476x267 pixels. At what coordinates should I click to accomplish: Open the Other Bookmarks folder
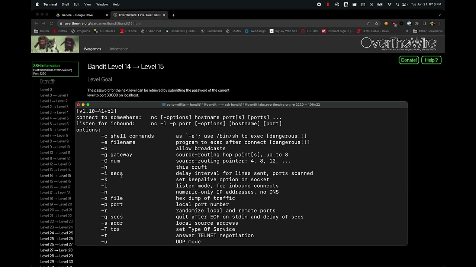coord(428,31)
